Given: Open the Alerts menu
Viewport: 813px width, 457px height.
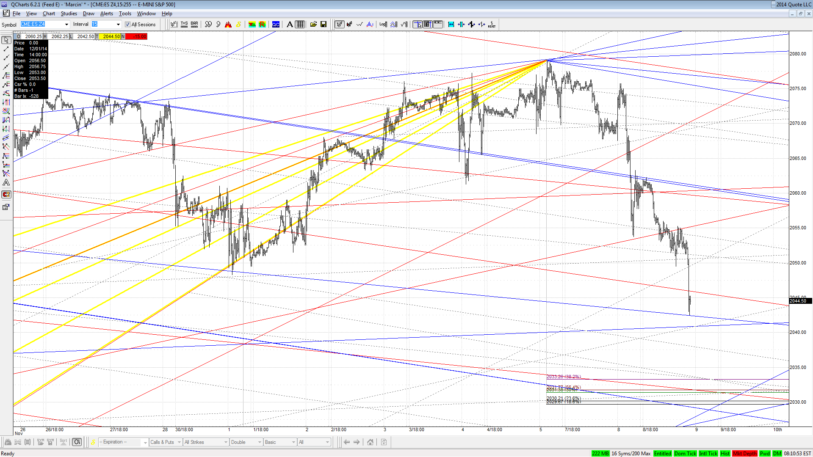Looking at the screenshot, I should [107, 14].
